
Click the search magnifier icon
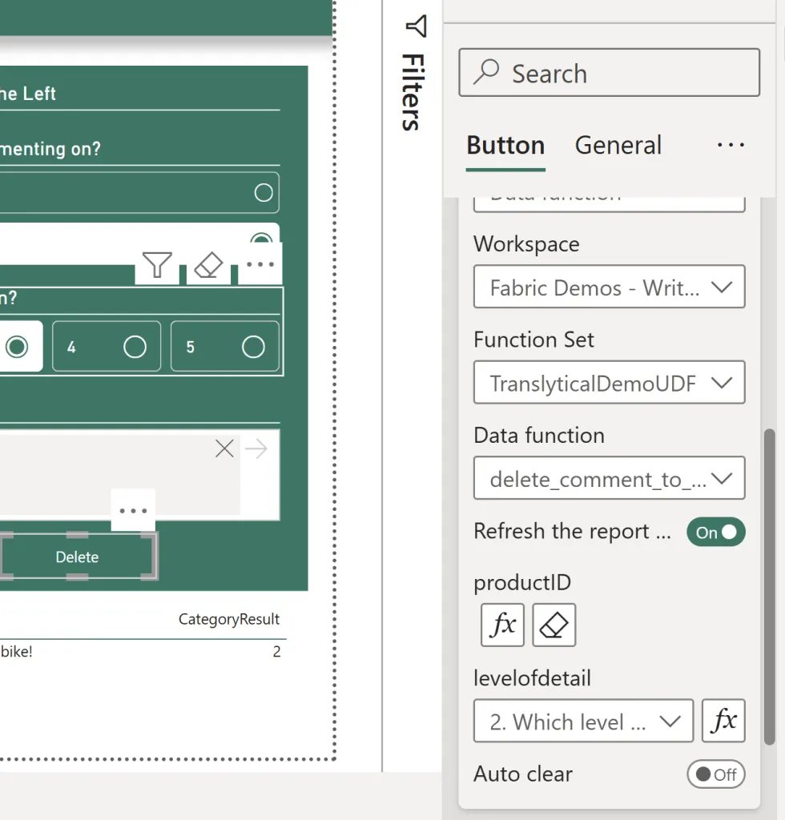pyautogui.click(x=486, y=71)
